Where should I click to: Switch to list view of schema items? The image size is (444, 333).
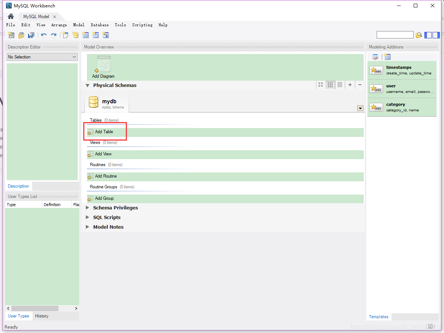(340, 85)
